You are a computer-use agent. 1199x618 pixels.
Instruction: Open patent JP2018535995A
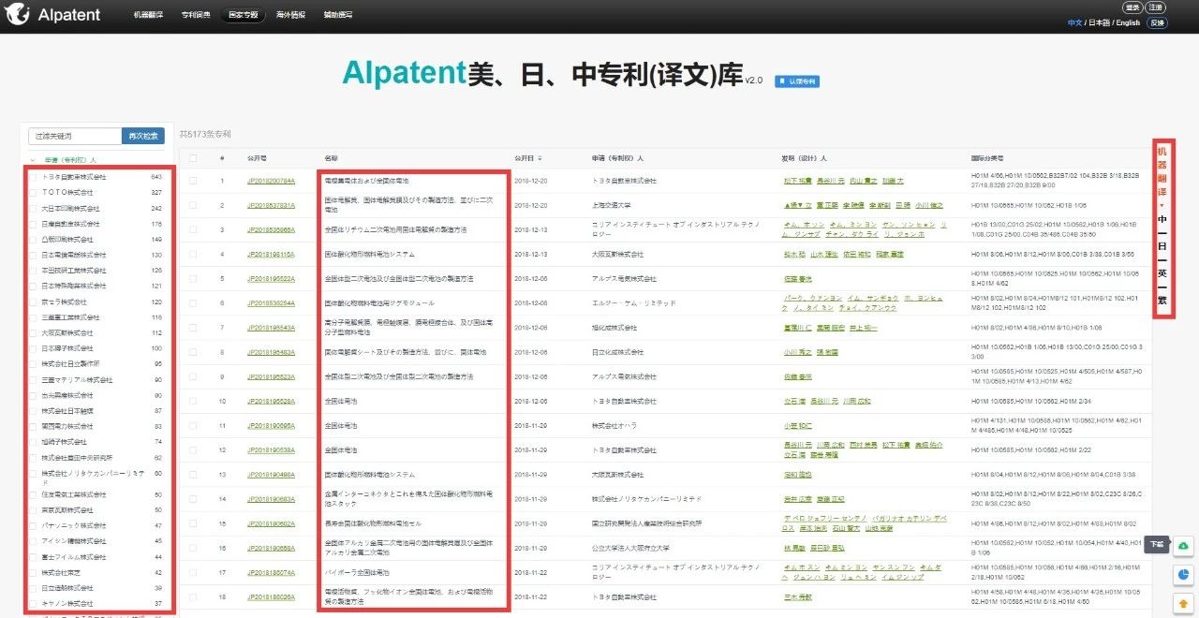click(271, 229)
